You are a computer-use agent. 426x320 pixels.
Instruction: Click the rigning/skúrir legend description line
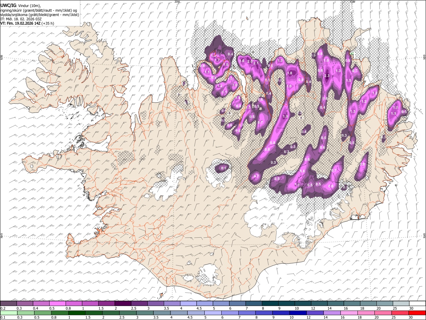39,10
